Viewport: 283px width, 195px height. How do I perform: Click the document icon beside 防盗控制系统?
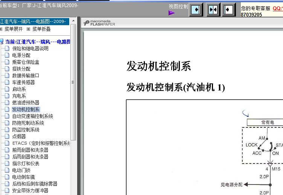click(7, 129)
